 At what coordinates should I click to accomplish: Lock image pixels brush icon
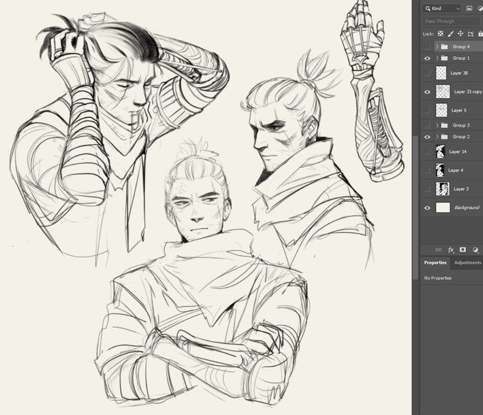[450, 33]
